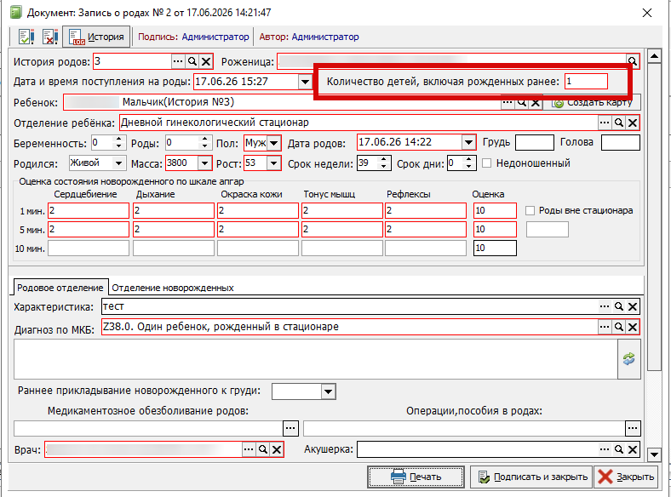Search Врач with magnifier icon
671x497 pixels.
pos(263,449)
